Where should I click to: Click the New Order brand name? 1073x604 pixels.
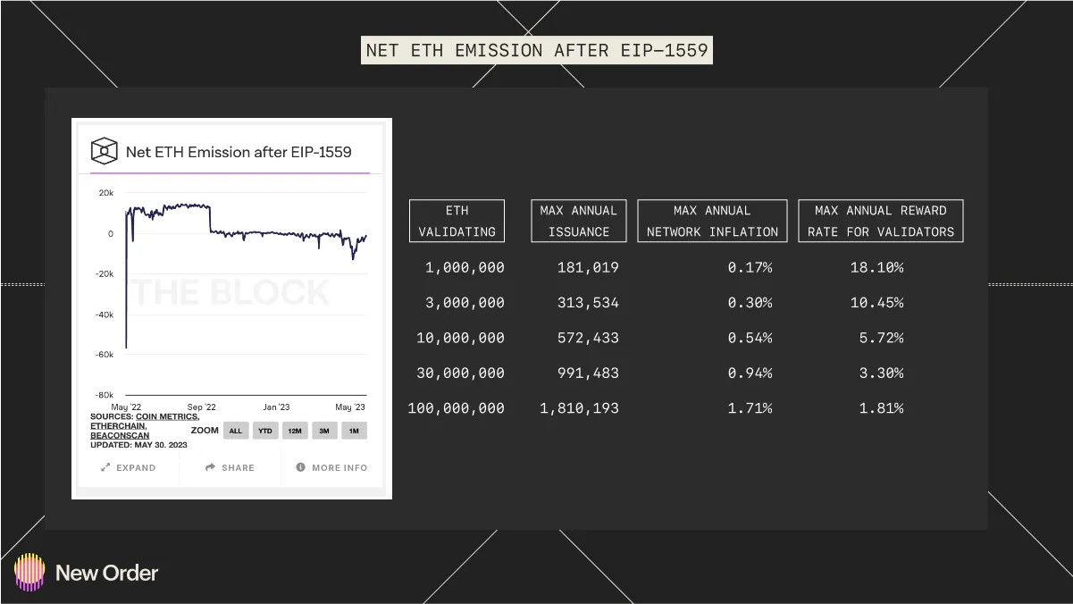107,573
